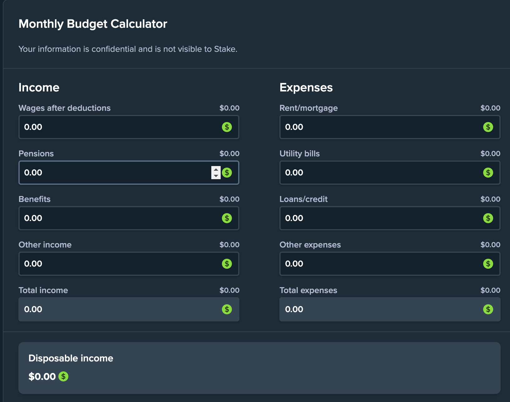Click the dollar icon in Other income field
Screen dimensions: 510x402
227,264
